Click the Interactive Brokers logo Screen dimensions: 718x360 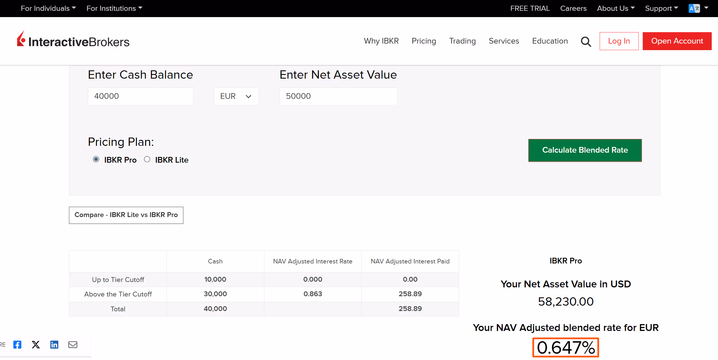tap(73, 40)
